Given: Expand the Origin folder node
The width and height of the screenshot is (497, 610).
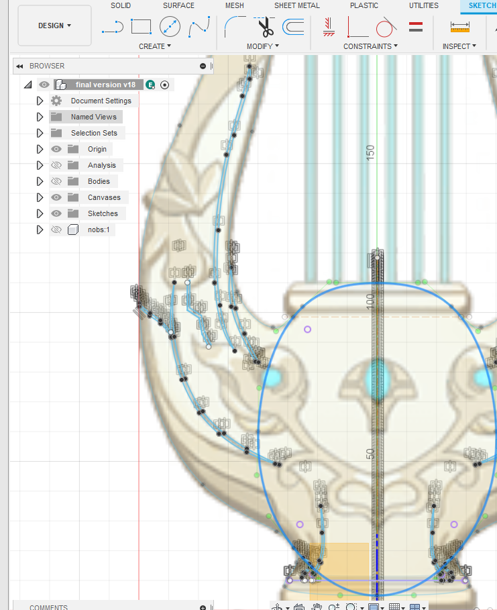Looking at the screenshot, I should 40,149.
